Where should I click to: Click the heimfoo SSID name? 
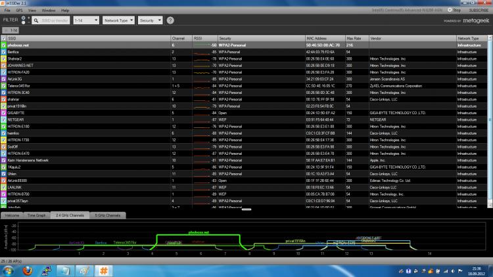point(13,133)
